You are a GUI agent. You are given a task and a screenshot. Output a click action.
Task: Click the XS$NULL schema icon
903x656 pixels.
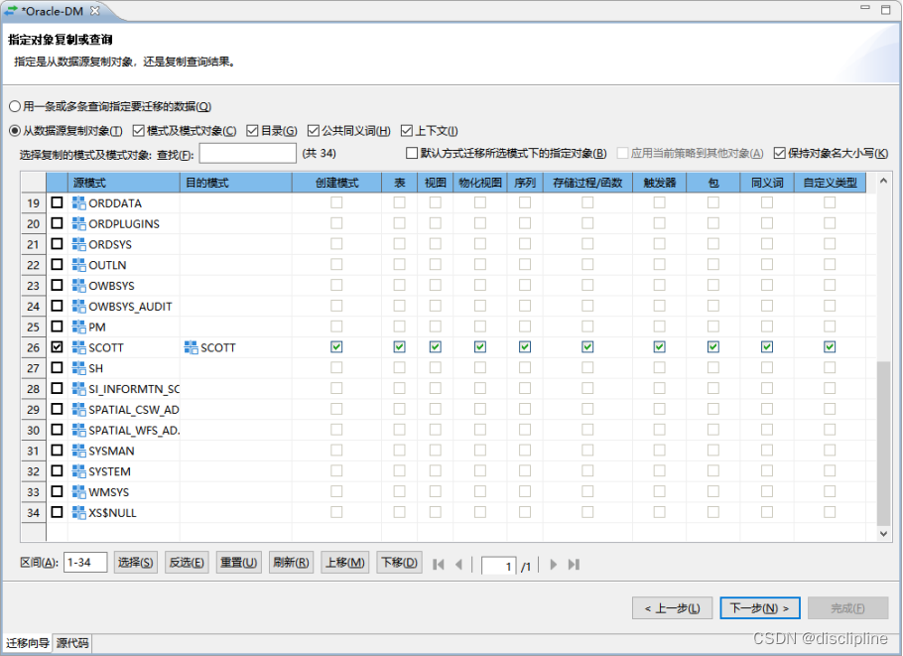click(x=79, y=512)
